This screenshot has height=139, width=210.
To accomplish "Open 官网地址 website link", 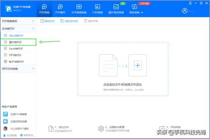I will 27,135.
